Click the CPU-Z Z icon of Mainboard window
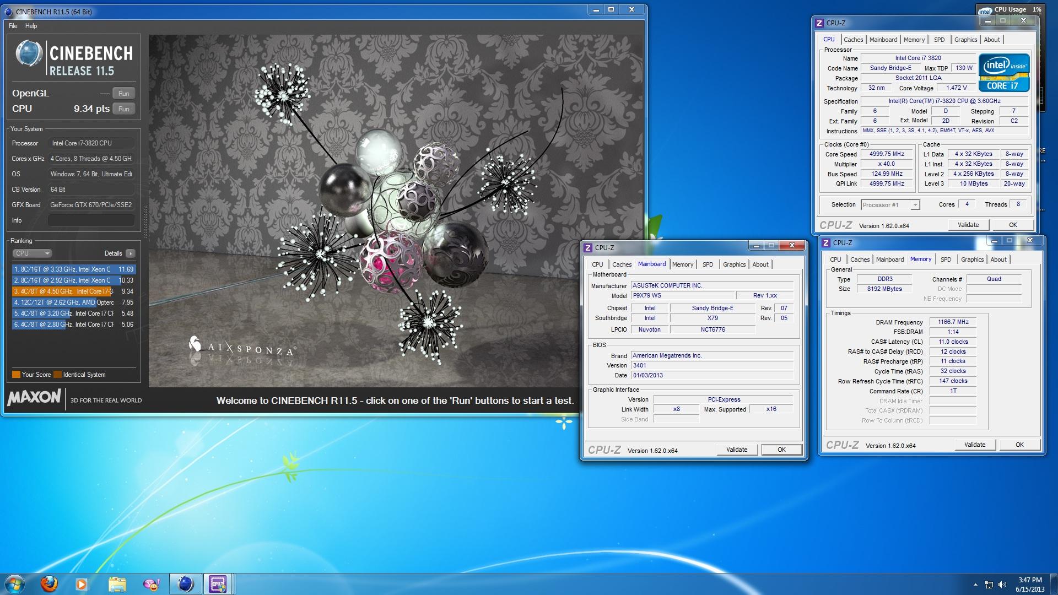Screen dimensions: 1058x595 [x=588, y=248]
